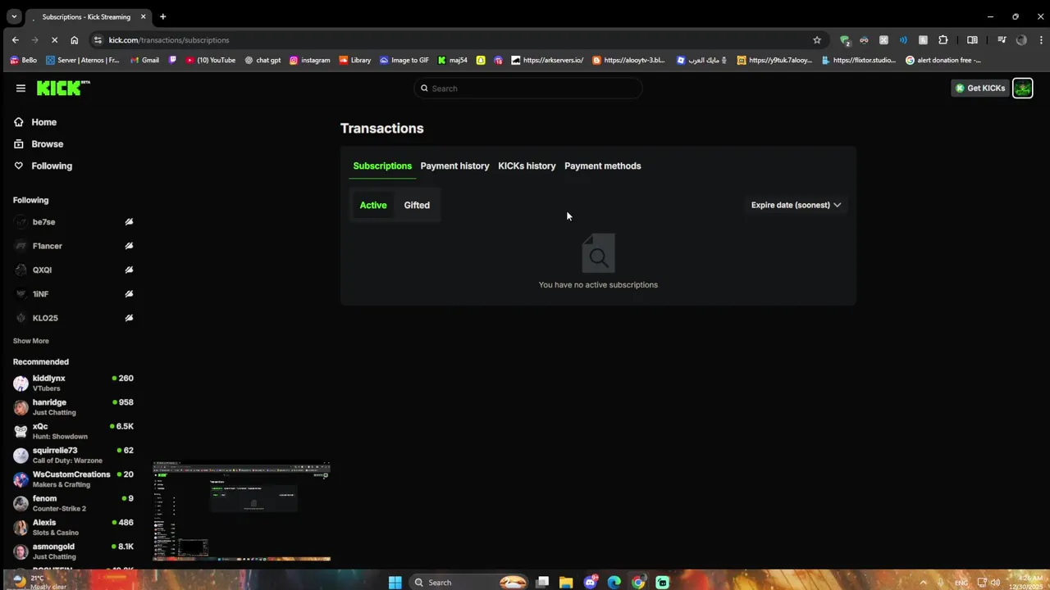Toggle Active subscriptions filter
The image size is (1050, 590).
coord(373,205)
